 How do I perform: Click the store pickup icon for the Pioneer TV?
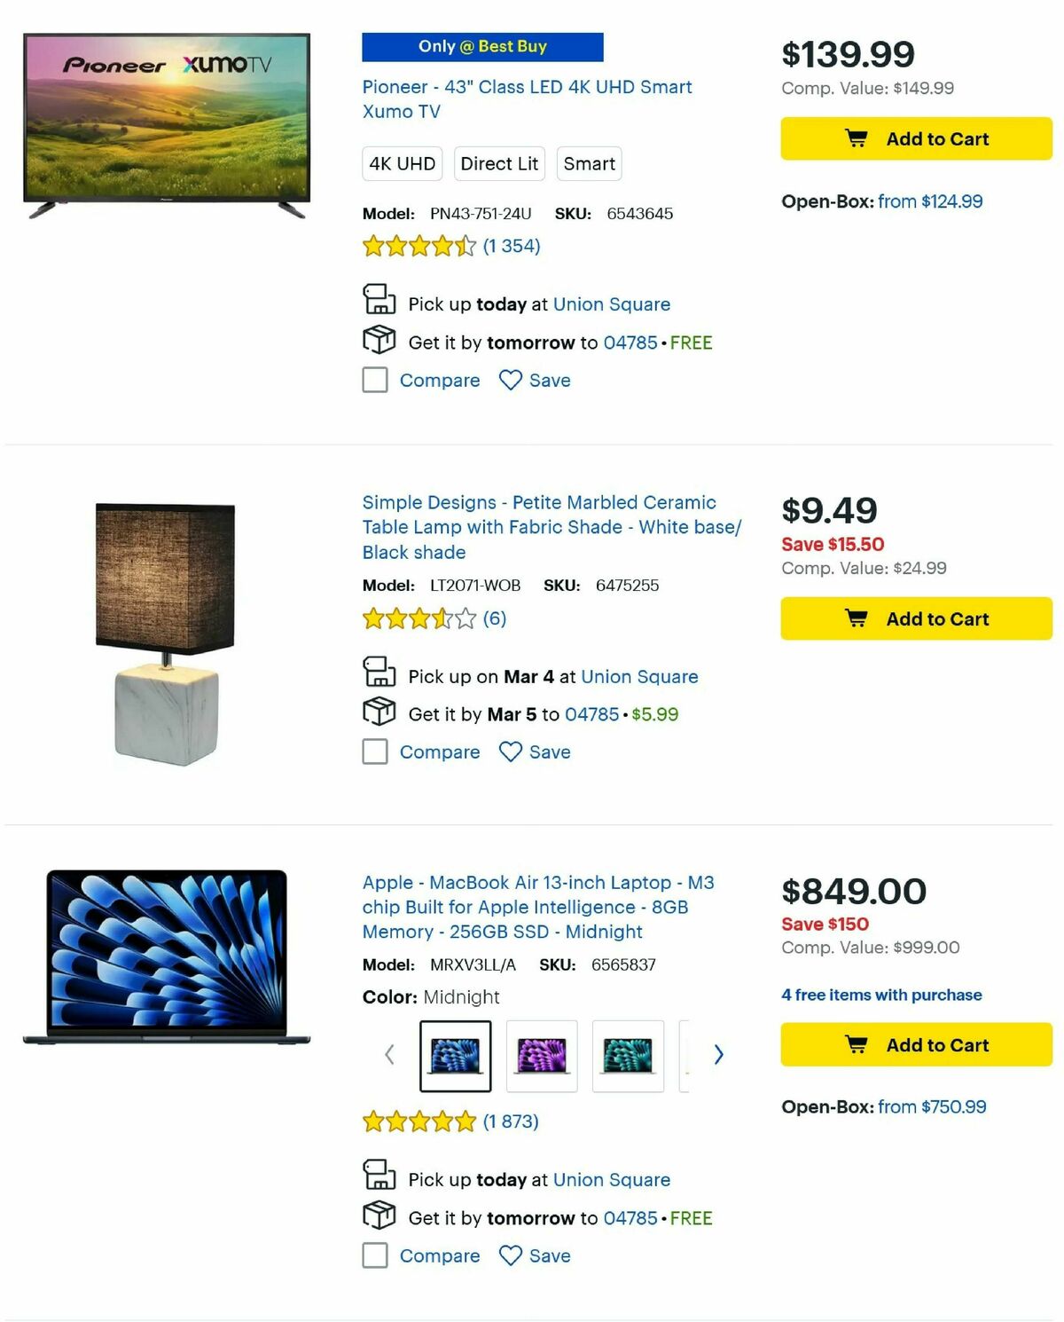point(379,302)
